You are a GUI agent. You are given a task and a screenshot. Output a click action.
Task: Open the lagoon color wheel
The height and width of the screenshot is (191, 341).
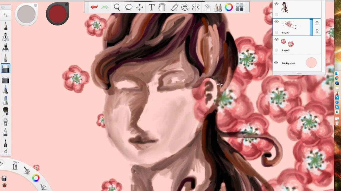tap(36, 178)
